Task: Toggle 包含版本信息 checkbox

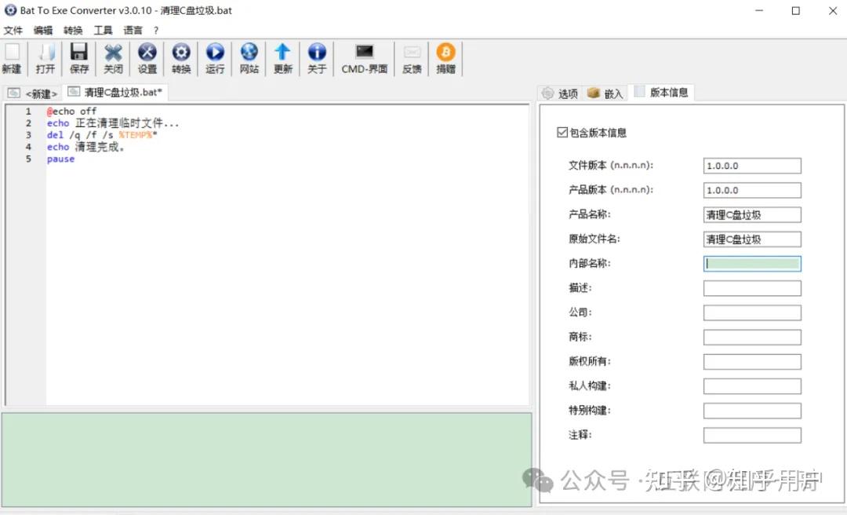Action: pyautogui.click(x=562, y=133)
